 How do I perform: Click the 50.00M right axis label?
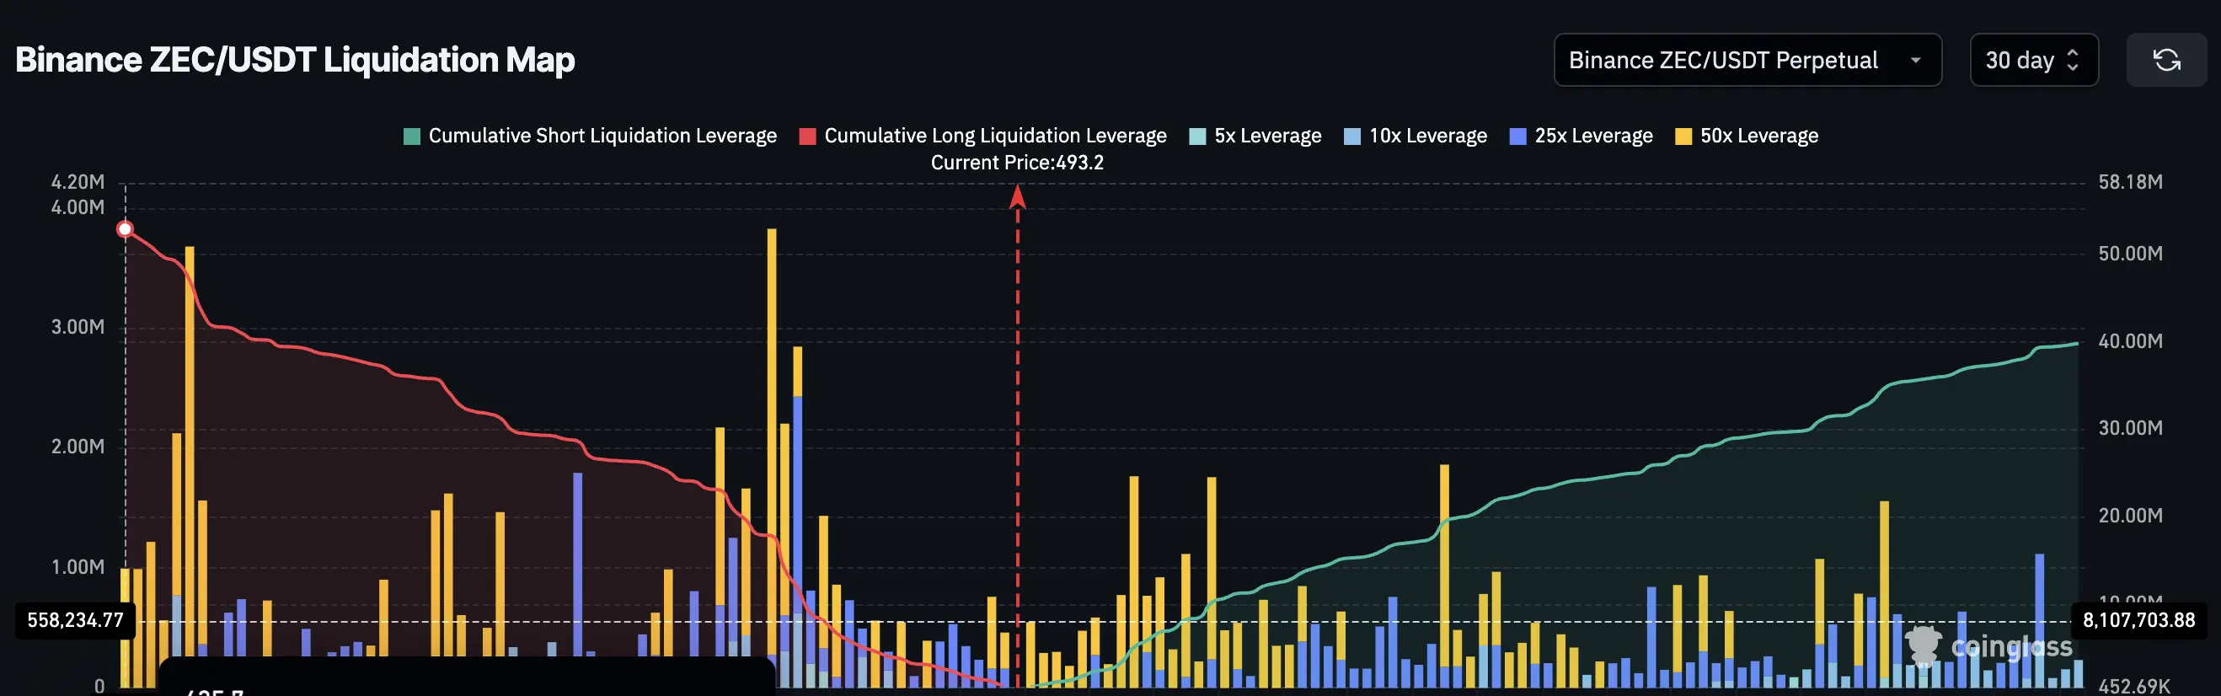coord(2131,254)
